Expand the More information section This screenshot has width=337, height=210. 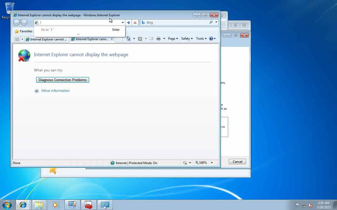37,91
